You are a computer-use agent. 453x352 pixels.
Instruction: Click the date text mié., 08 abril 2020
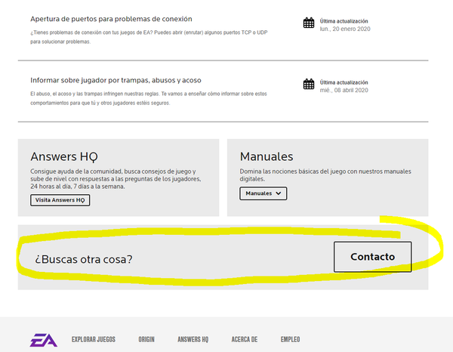pos(344,90)
